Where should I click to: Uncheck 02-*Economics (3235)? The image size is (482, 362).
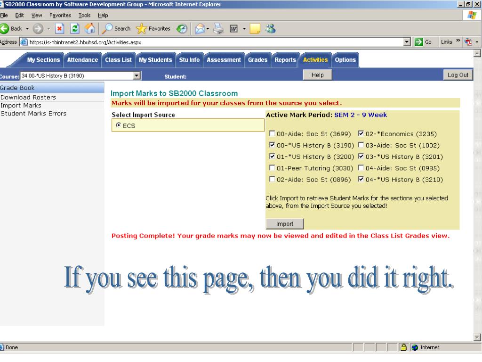click(x=361, y=133)
